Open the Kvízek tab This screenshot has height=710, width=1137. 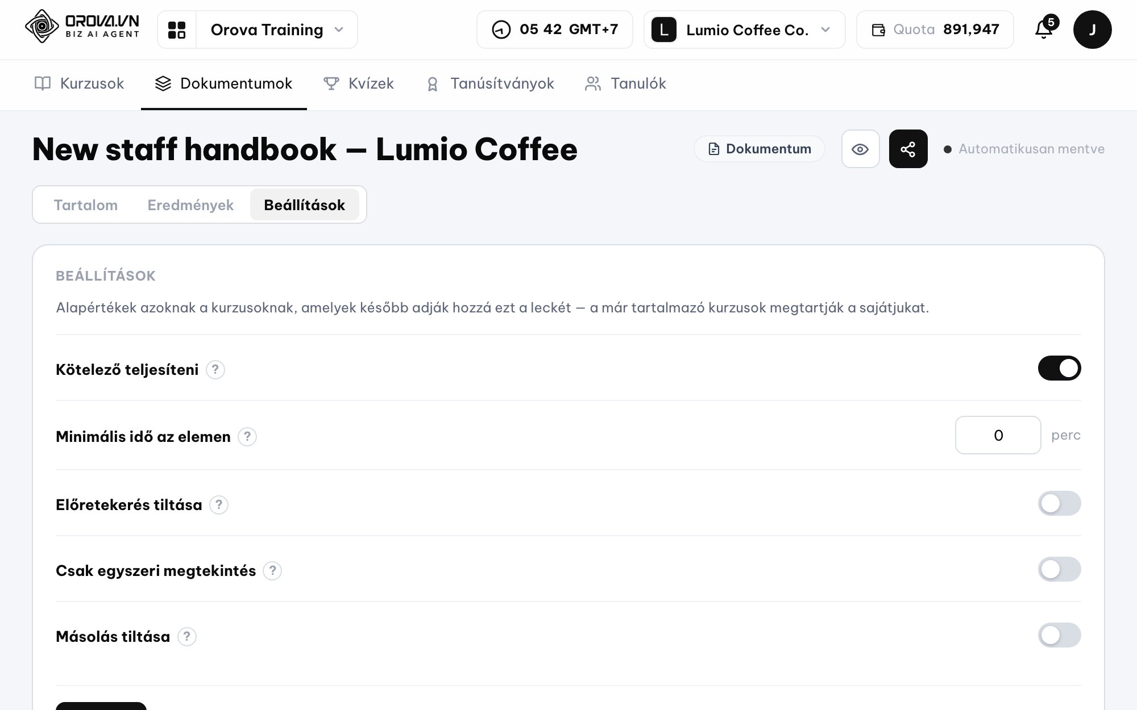(x=358, y=83)
